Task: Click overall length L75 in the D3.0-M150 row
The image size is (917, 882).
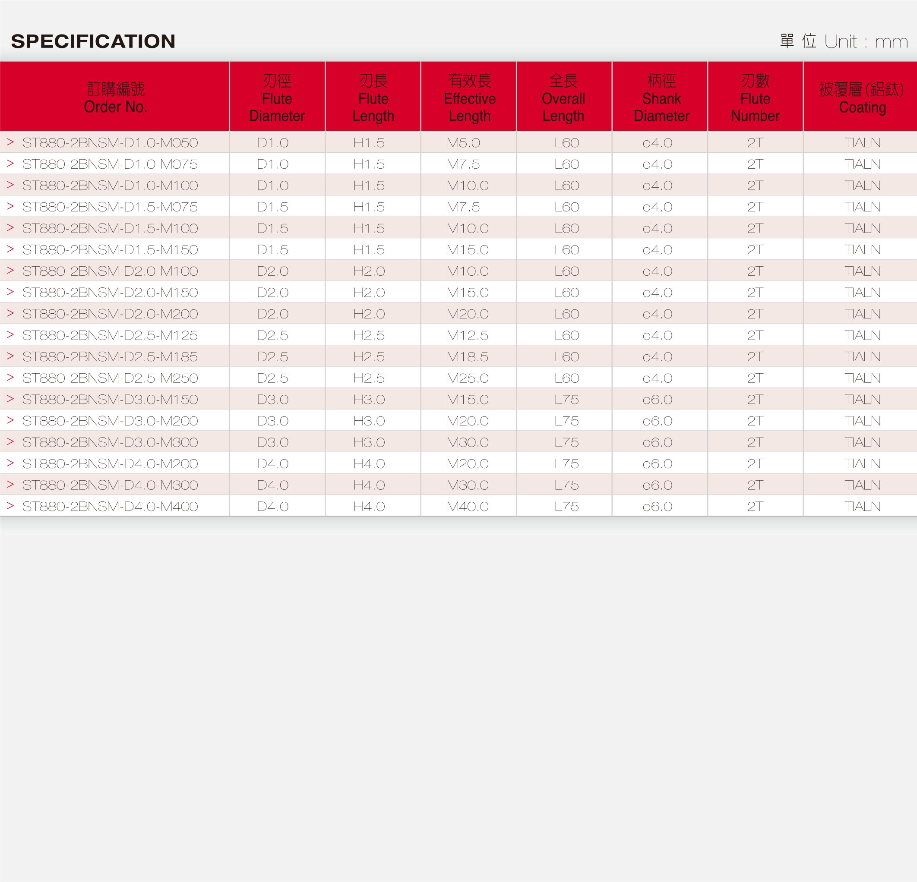Action: point(566,399)
